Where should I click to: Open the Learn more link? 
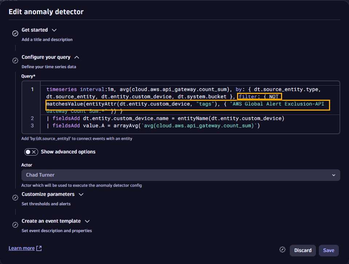pos(21,248)
